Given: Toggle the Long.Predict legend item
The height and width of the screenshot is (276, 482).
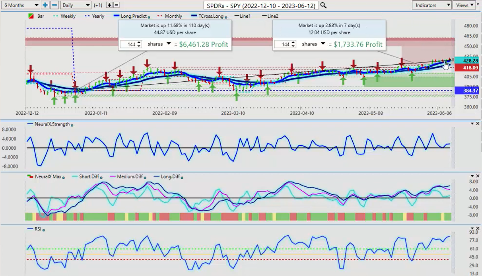Looking at the screenshot, I should coord(129,16).
